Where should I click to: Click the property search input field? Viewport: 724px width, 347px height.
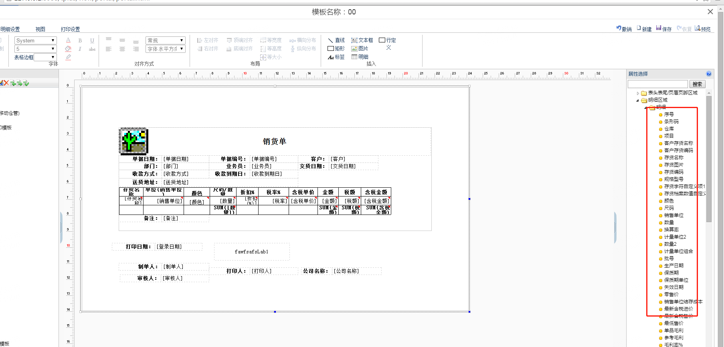click(657, 84)
